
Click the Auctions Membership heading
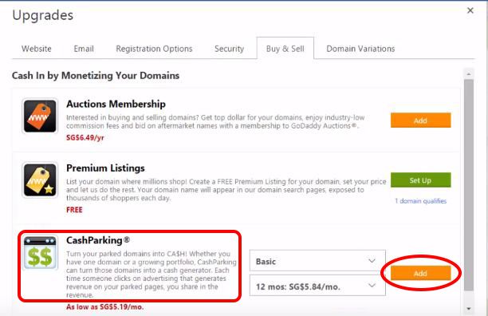[116, 104]
